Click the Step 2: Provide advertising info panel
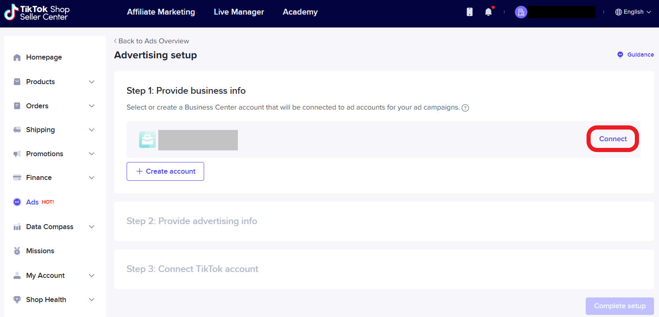The height and width of the screenshot is (317, 659). tap(384, 221)
